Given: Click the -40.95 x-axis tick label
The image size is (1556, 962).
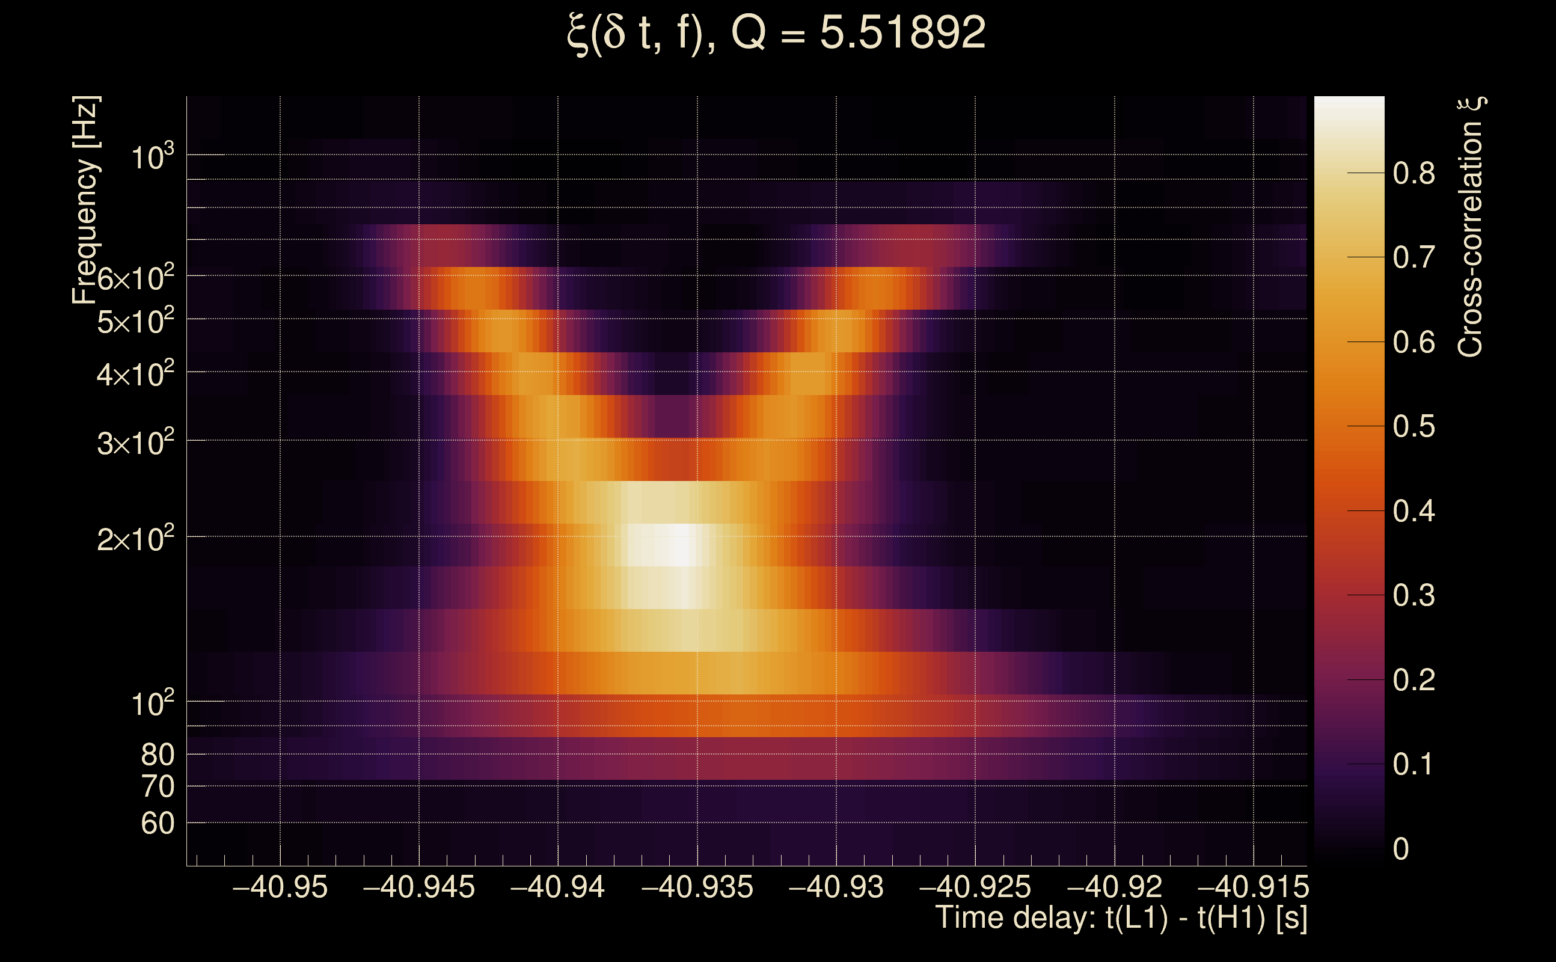Looking at the screenshot, I should (x=280, y=887).
